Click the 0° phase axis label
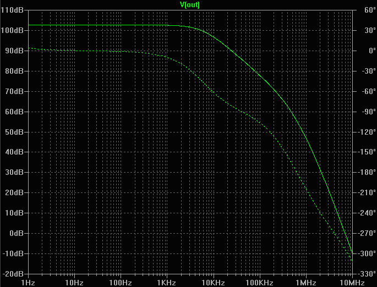The width and height of the screenshot is (377, 287). click(x=372, y=51)
